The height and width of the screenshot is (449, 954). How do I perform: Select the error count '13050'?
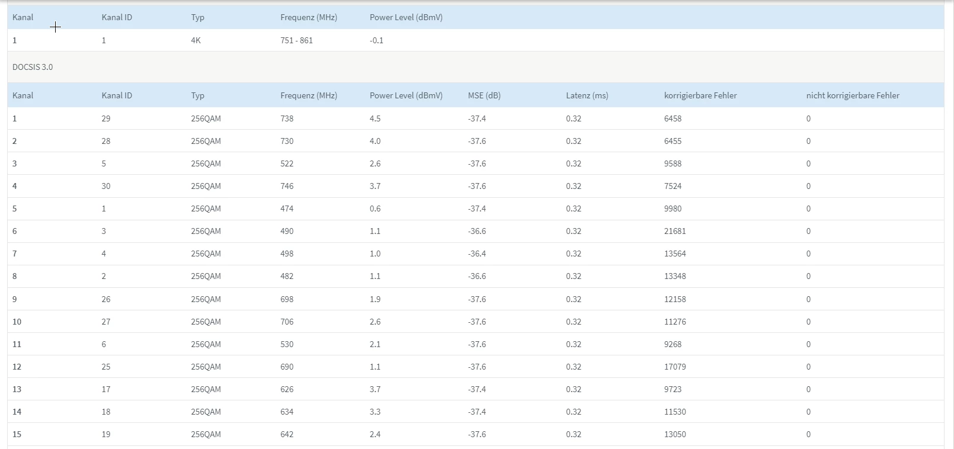click(675, 434)
